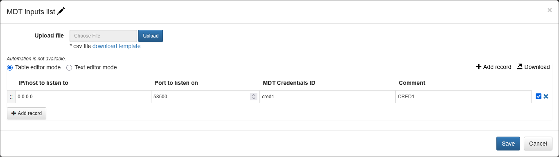This screenshot has height=157, width=559.
Task: Click the IP/host field containing 0.0.0.0
Action: pos(83,97)
